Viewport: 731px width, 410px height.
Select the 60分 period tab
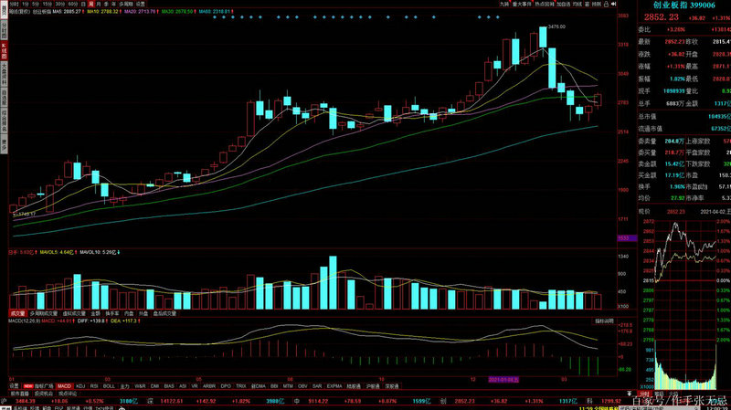click(72, 5)
